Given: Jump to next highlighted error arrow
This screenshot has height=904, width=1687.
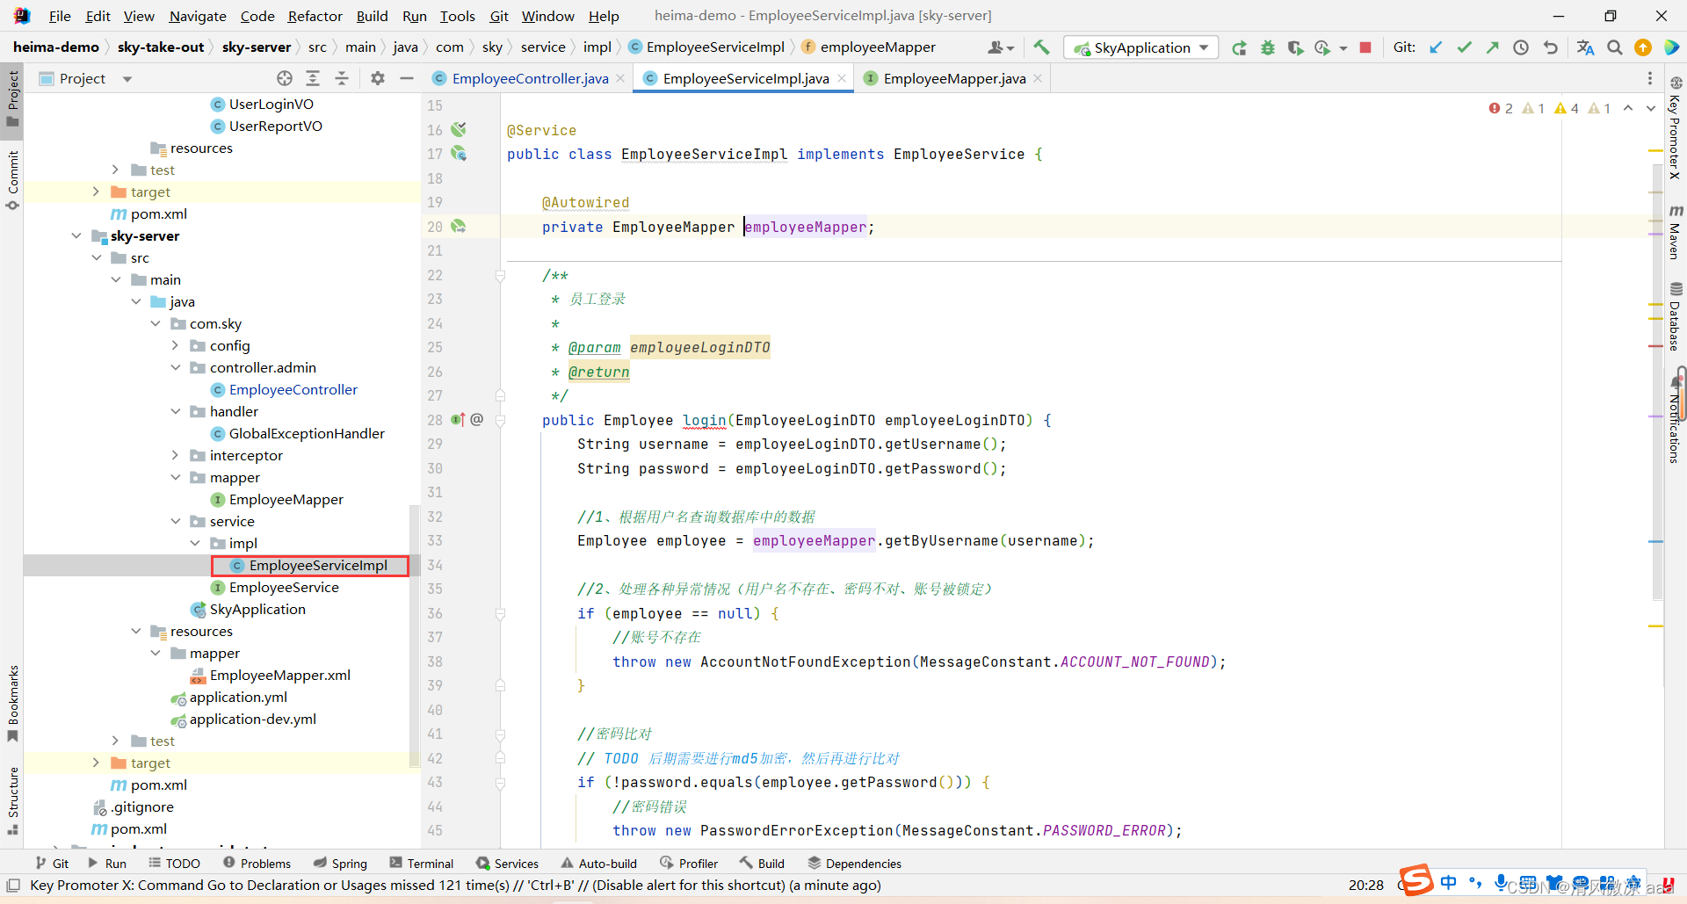Looking at the screenshot, I should coord(1651,108).
